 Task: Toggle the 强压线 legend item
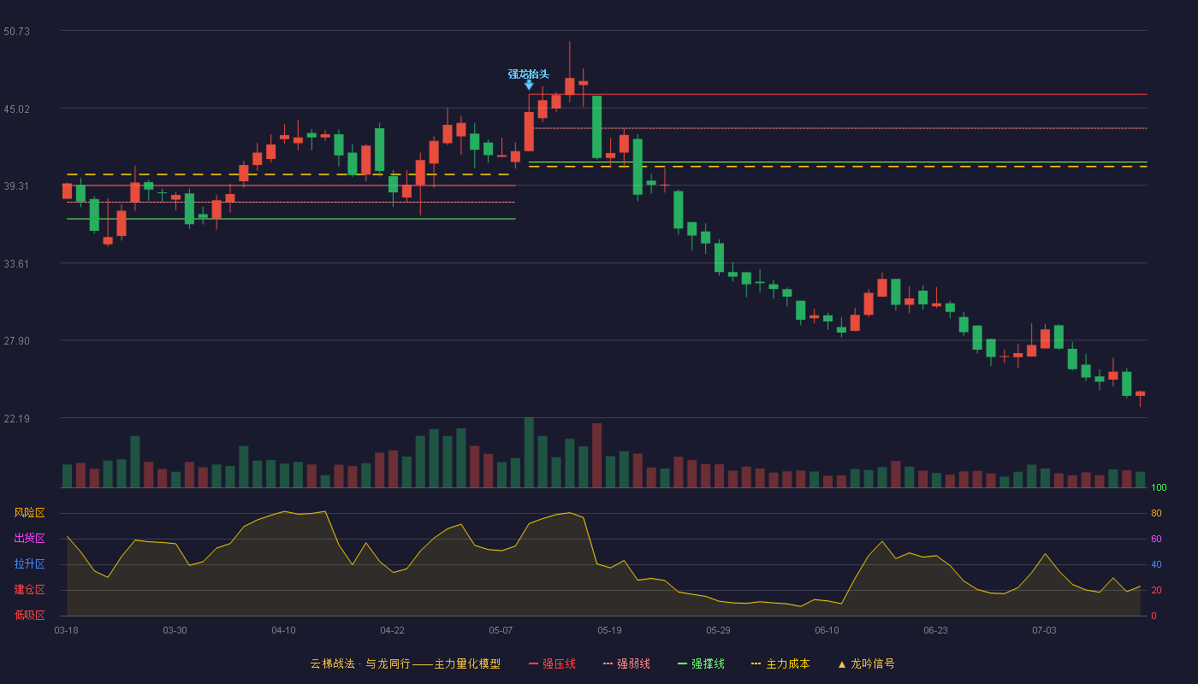pyautogui.click(x=552, y=663)
